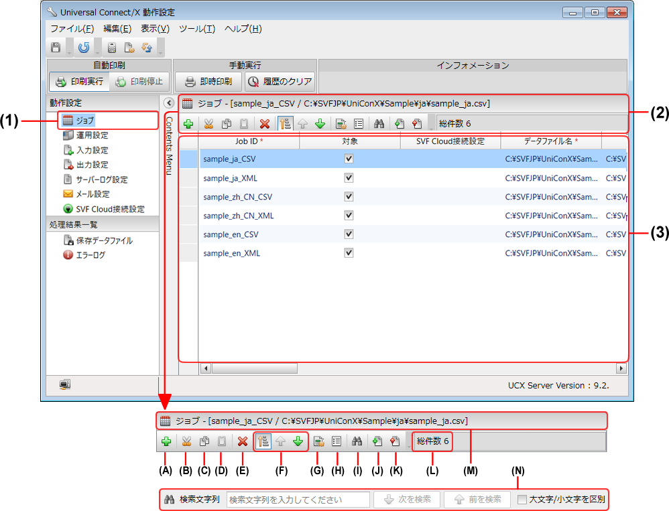
Task: Open the ヘルプ(H) menu
Action: tap(243, 29)
